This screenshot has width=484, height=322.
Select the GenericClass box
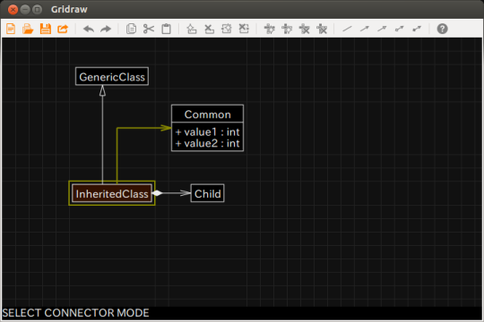(112, 76)
